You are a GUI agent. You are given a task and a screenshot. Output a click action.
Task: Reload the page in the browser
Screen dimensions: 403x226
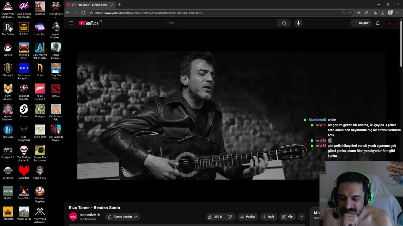pos(83,13)
